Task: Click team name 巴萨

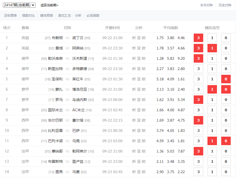Action: click(76, 131)
